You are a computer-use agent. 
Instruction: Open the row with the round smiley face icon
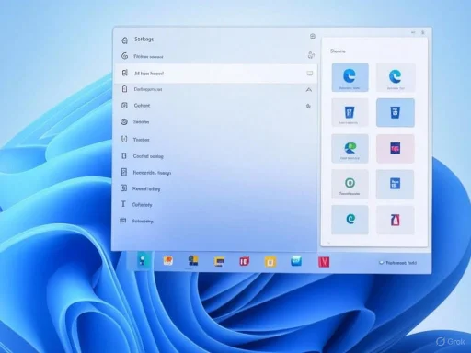pos(216,121)
